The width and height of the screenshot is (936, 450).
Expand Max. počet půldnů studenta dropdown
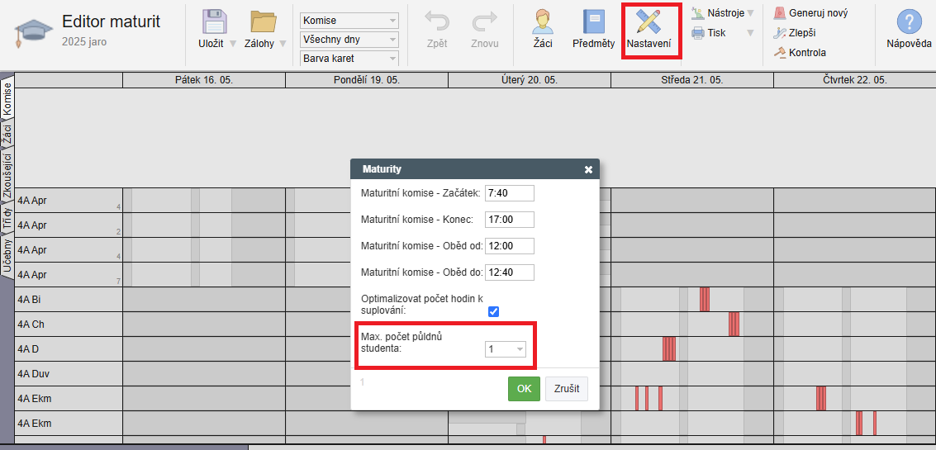506,349
